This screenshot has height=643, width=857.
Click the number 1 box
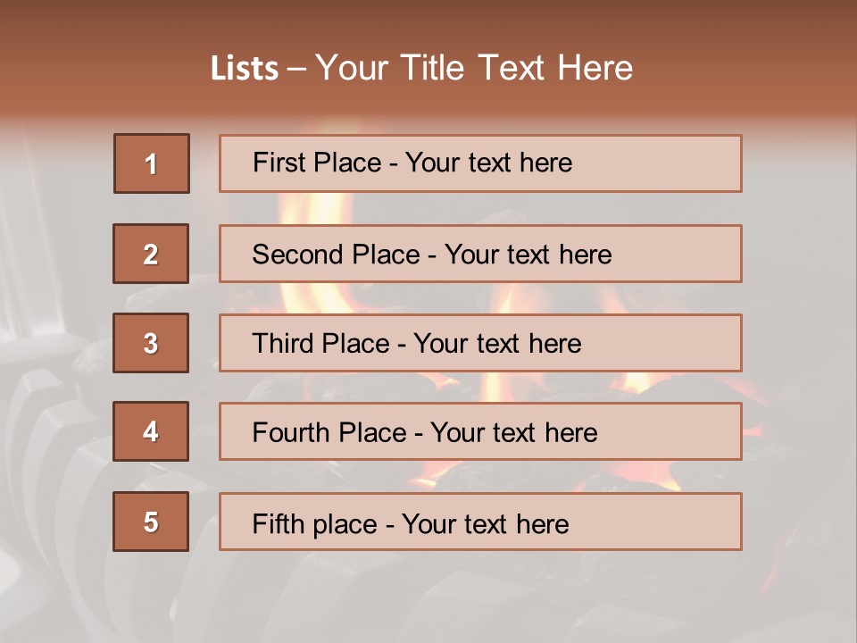[152, 163]
